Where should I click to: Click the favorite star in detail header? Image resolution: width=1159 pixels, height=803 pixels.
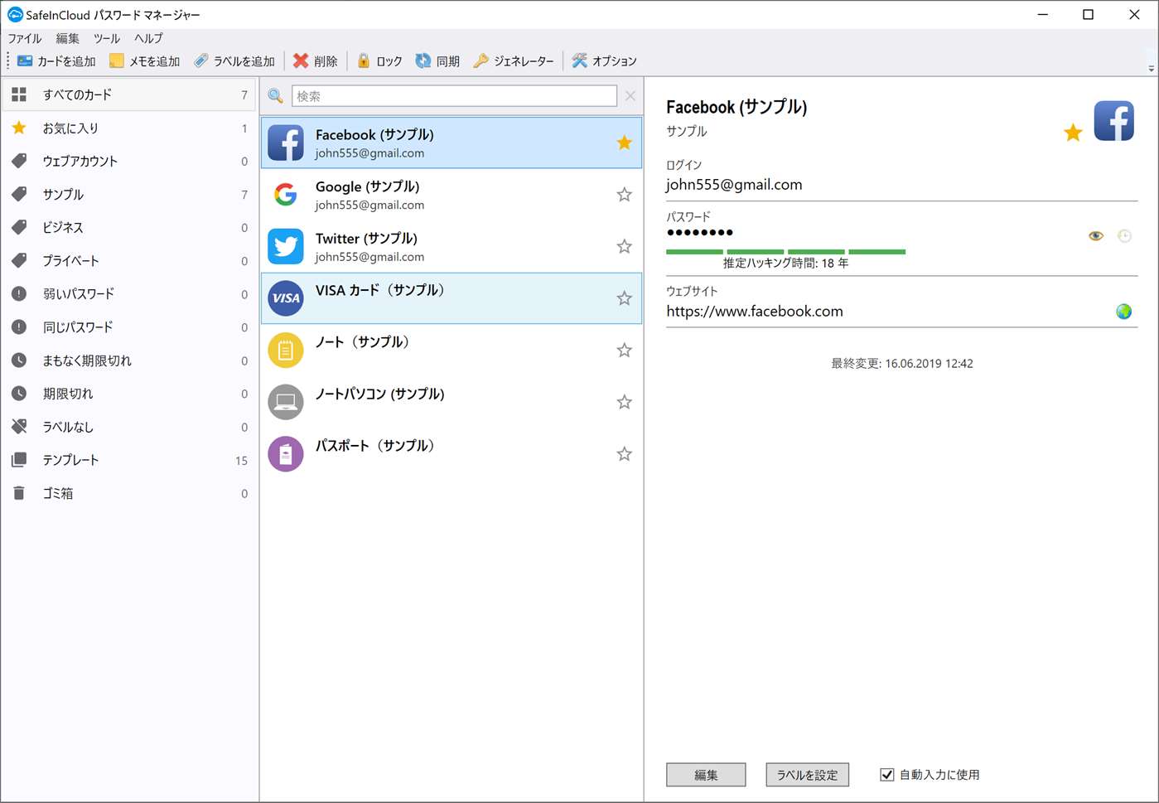pyautogui.click(x=1073, y=133)
